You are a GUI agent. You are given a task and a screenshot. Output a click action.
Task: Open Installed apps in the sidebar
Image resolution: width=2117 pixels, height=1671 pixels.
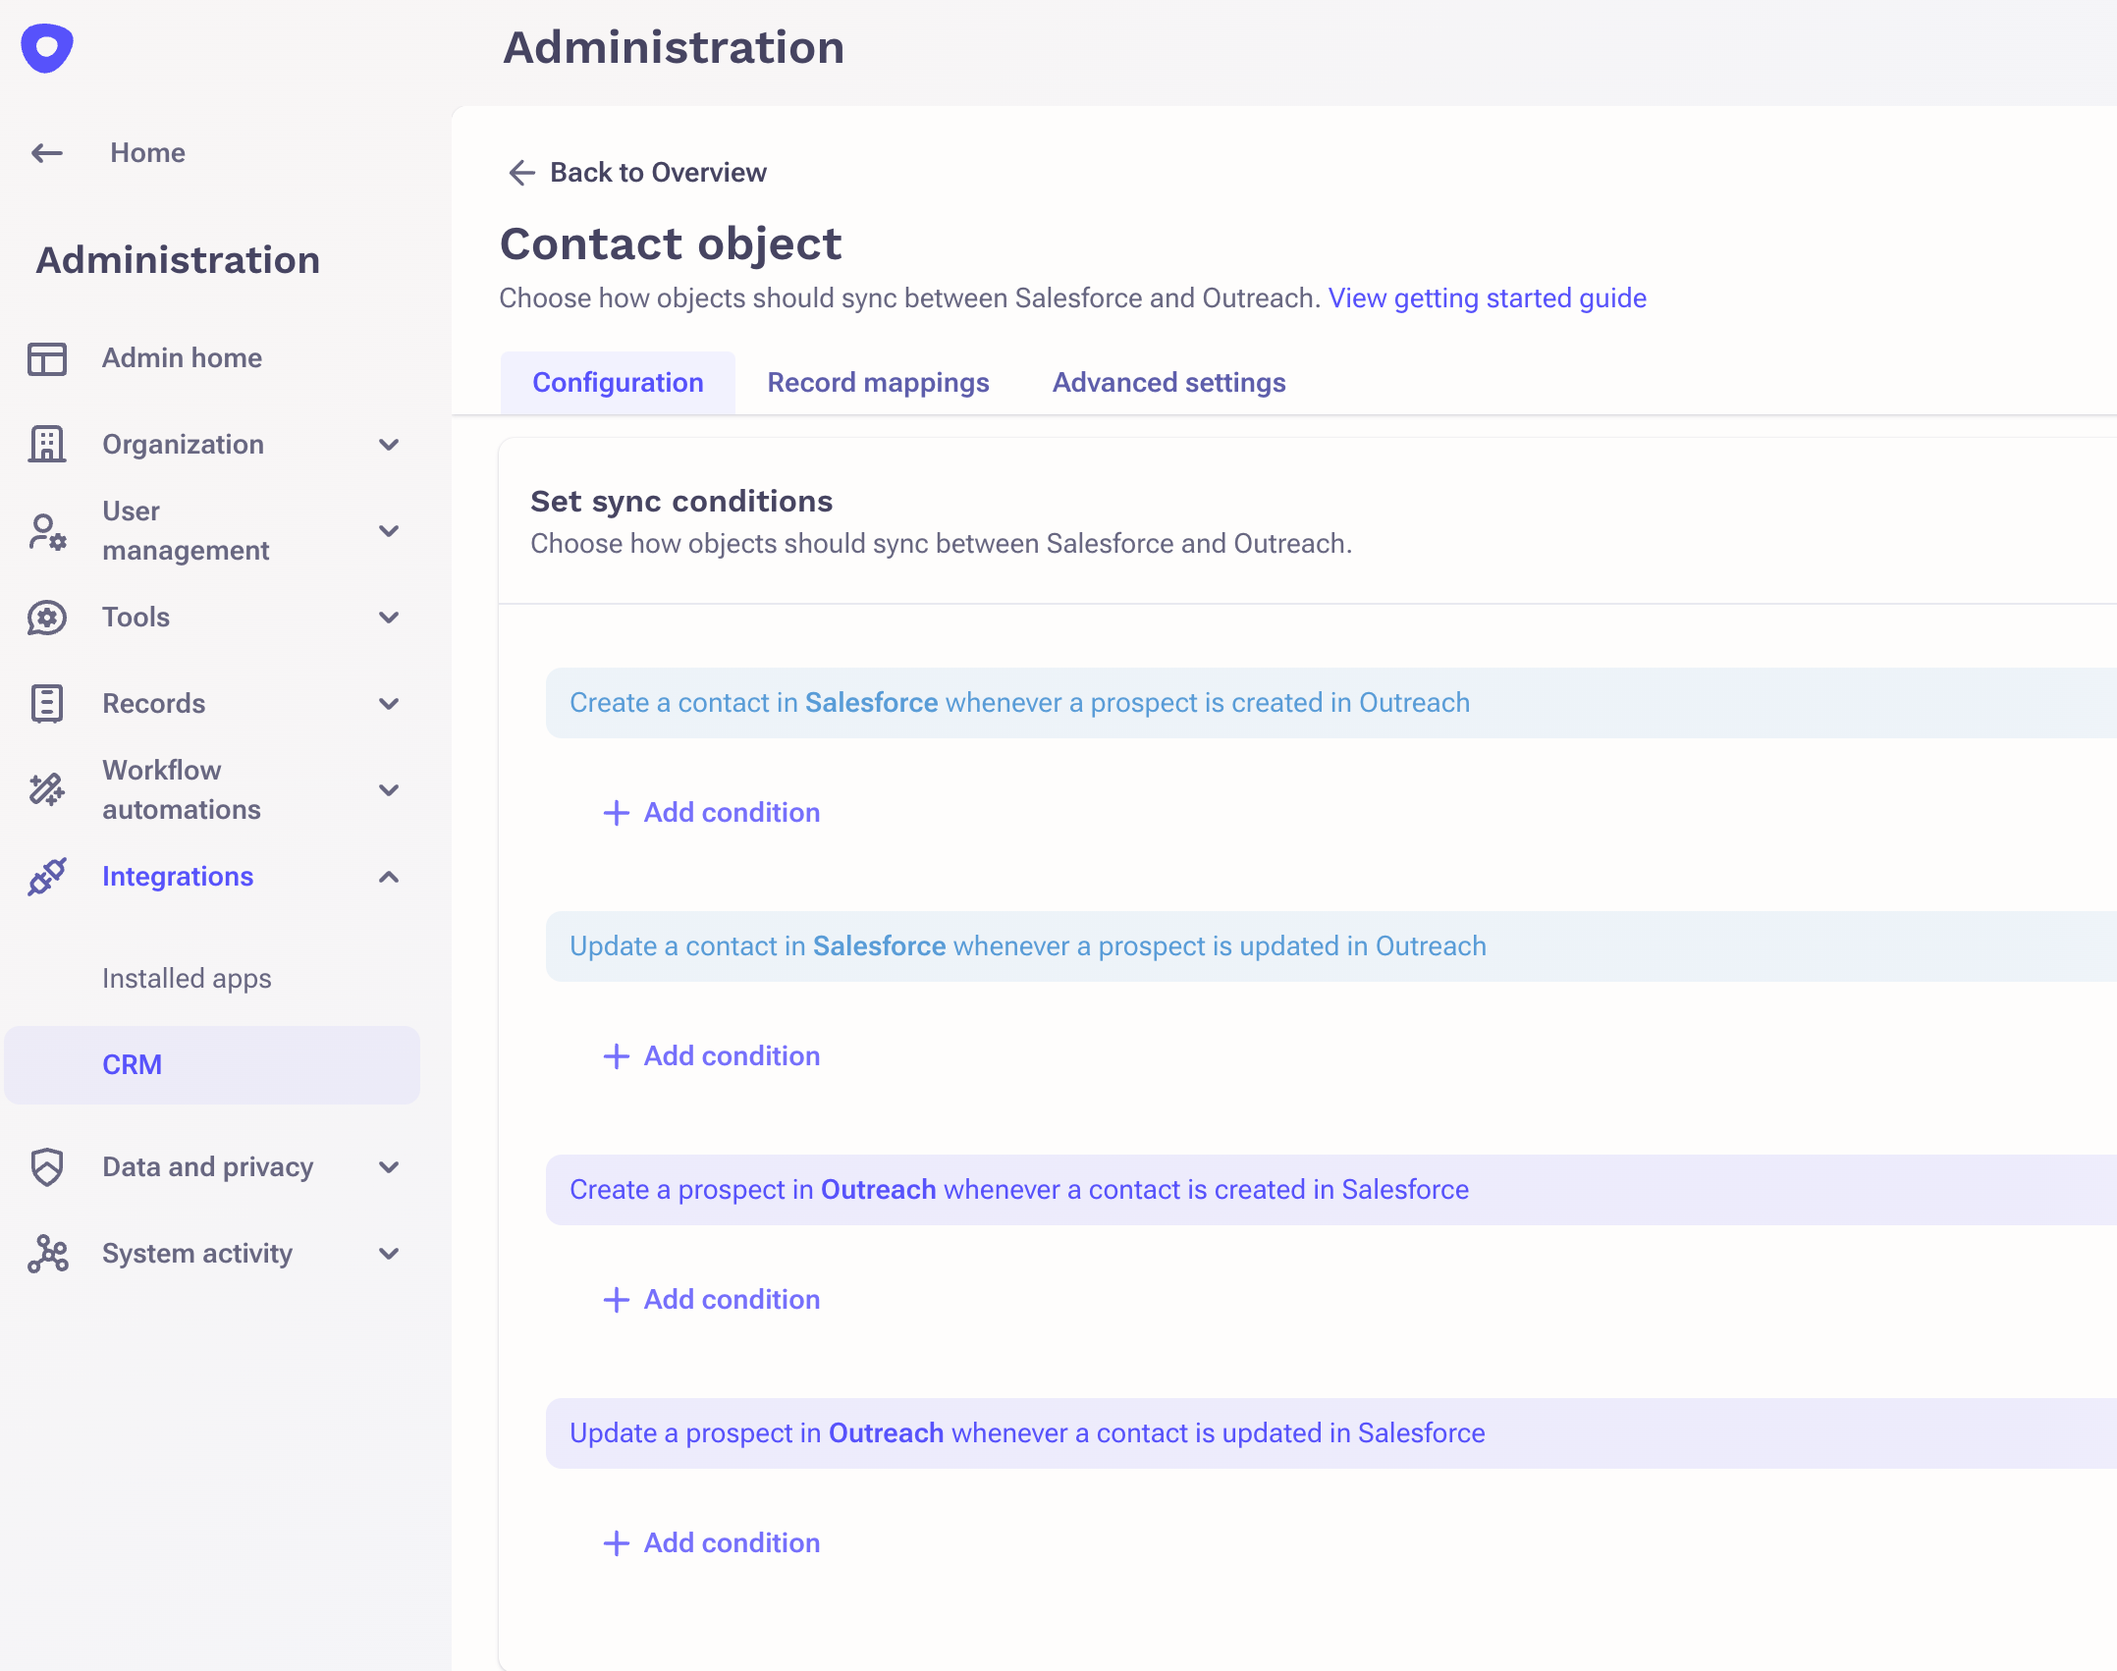click(187, 979)
